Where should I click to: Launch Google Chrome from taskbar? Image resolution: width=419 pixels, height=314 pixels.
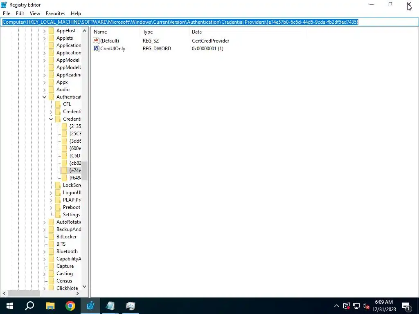pyautogui.click(x=70, y=306)
